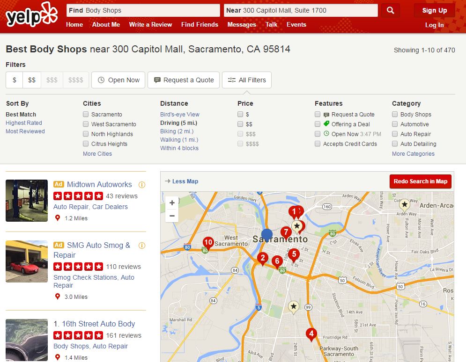This screenshot has height=362, width=466.
Task: Open the SMG Auto Smog photo thumbnail
Action: (x=27, y=261)
